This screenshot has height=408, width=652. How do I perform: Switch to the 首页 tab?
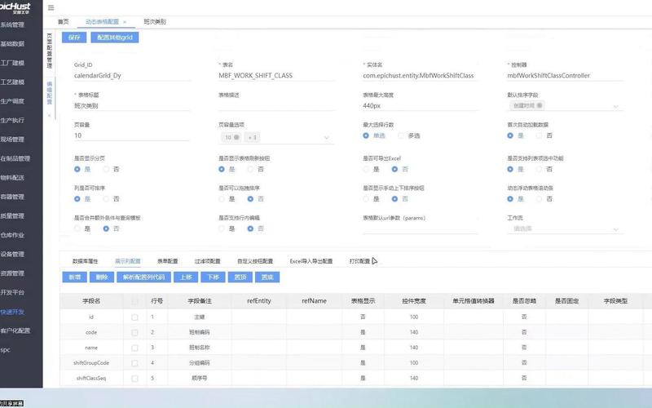pos(64,22)
